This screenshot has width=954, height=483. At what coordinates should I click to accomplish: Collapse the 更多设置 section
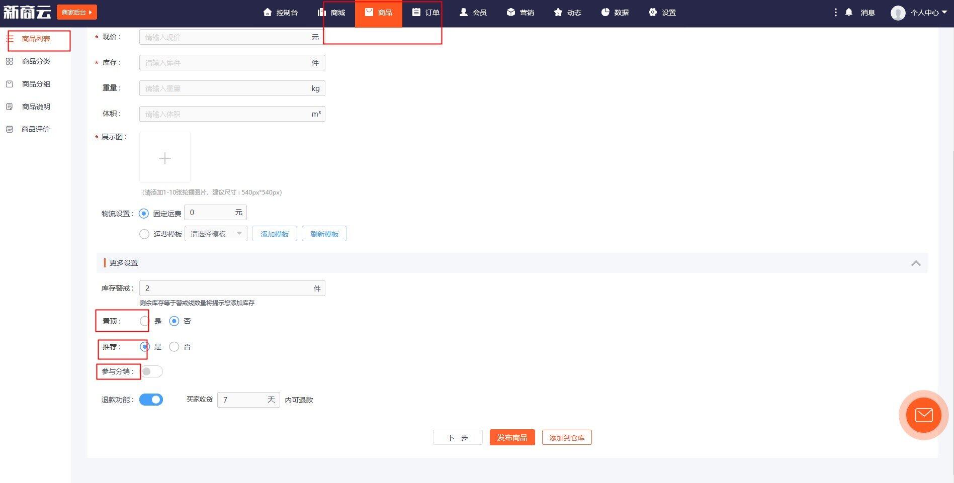pyautogui.click(x=916, y=263)
